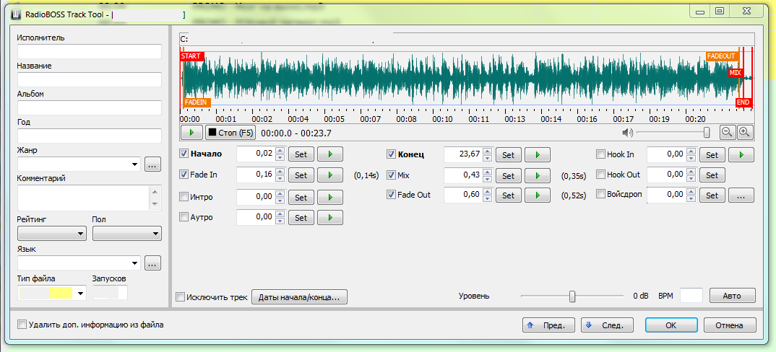Preview playback at the Mix point
Screen dimensions: 776x352
538,175
